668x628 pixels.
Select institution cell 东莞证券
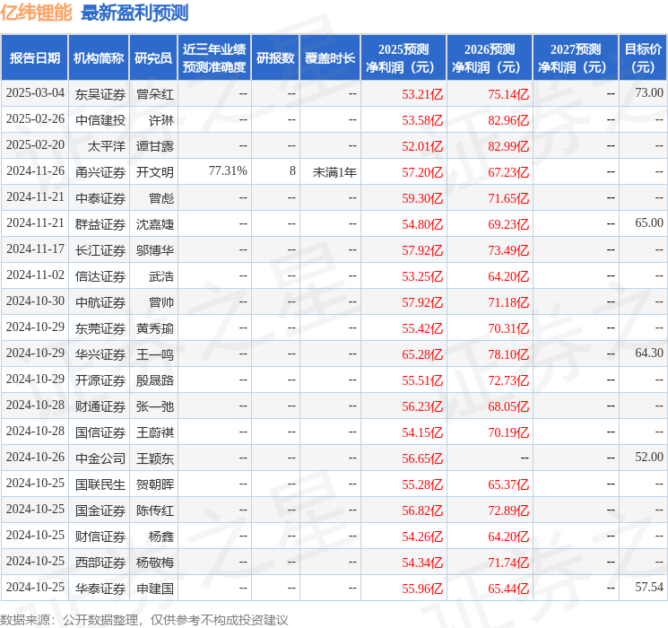pyautogui.click(x=100, y=328)
